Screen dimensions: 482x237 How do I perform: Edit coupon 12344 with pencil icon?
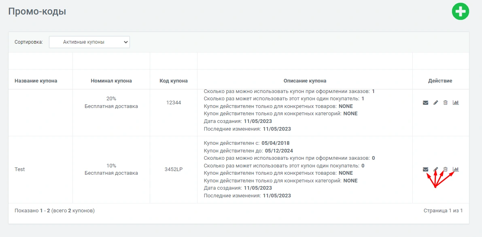(x=435, y=103)
